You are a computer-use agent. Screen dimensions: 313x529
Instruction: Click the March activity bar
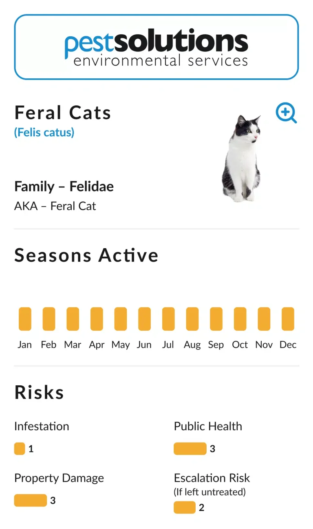(73, 319)
